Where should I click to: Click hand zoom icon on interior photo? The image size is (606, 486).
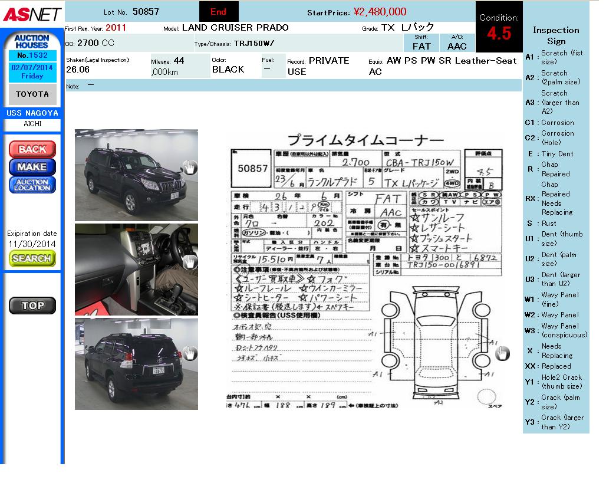(x=189, y=262)
